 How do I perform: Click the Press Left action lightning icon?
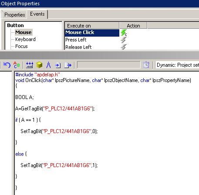(124, 40)
